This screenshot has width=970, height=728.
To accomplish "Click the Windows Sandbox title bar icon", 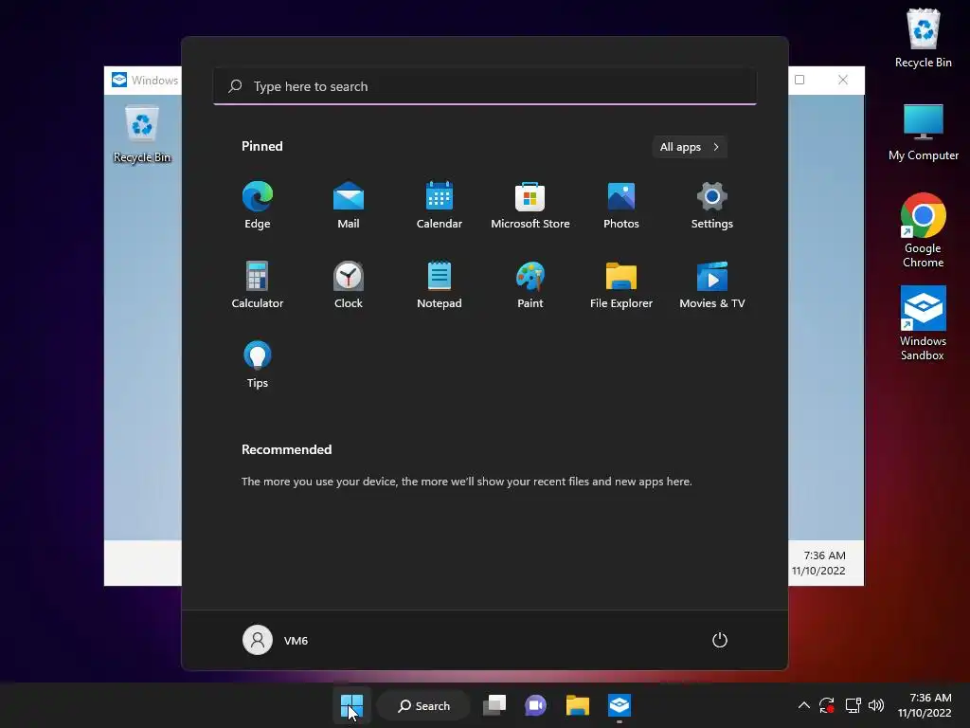I will (118, 80).
